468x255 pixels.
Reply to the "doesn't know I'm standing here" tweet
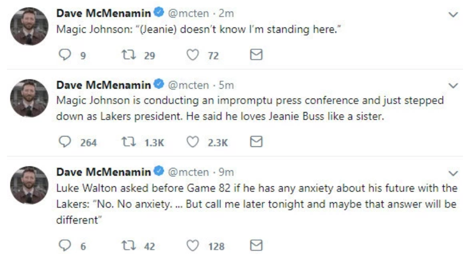click(65, 56)
